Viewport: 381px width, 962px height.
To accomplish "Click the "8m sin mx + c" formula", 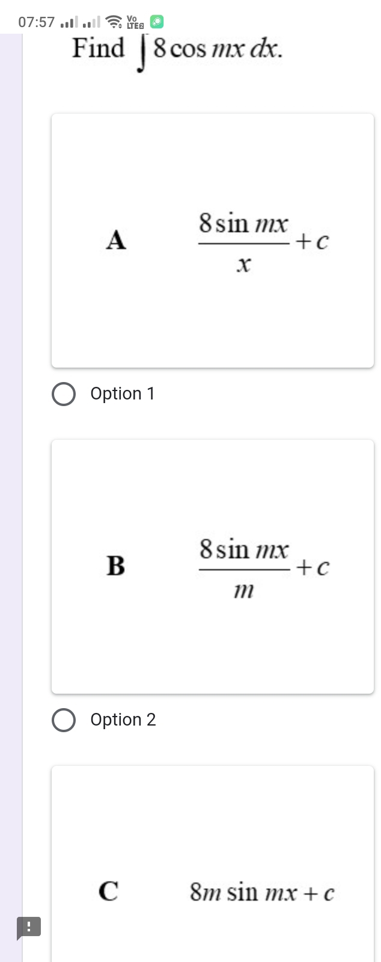I will (262, 892).
